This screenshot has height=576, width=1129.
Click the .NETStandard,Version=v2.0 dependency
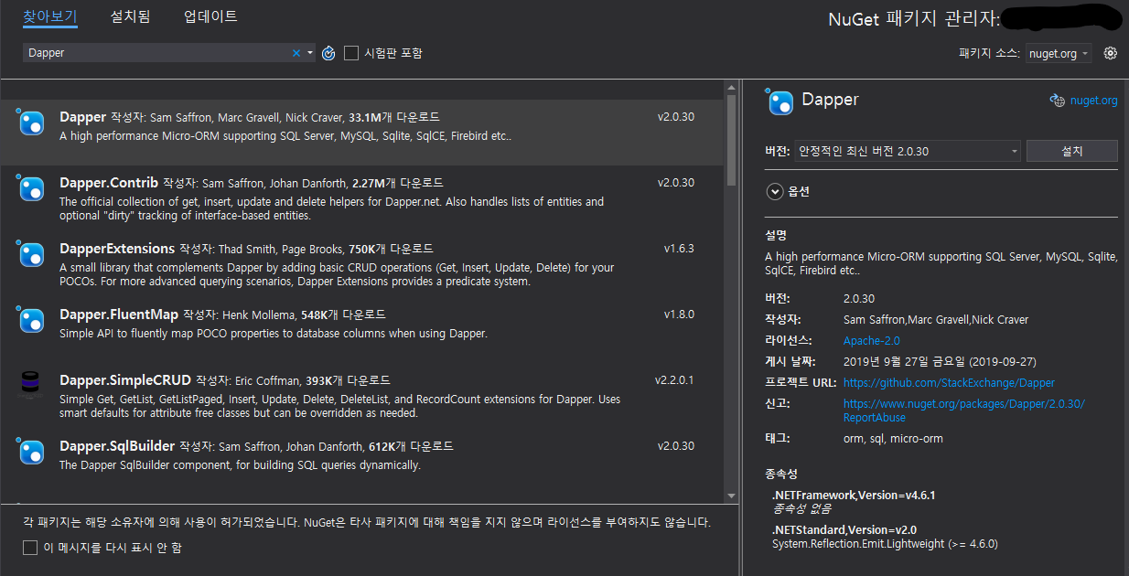click(844, 529)
